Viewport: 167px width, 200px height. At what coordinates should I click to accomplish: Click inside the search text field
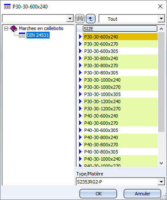click(34, 19)
